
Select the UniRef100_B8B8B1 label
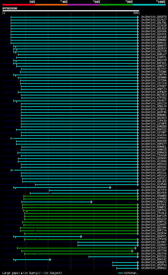[x=154, y=115]
